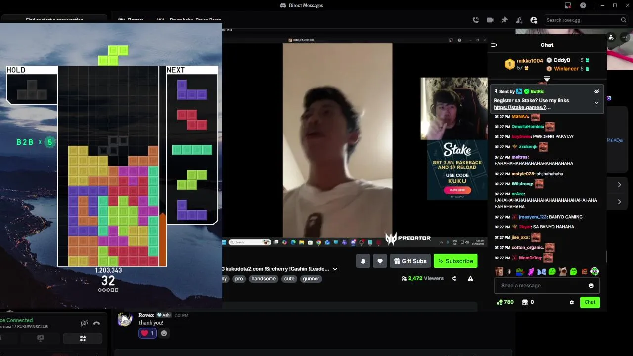Focus the 'Search rovex.gg' box
Image resolution: width=633 pixels, height=356 pixels.
pyautogui.click(x=586, y=20)
